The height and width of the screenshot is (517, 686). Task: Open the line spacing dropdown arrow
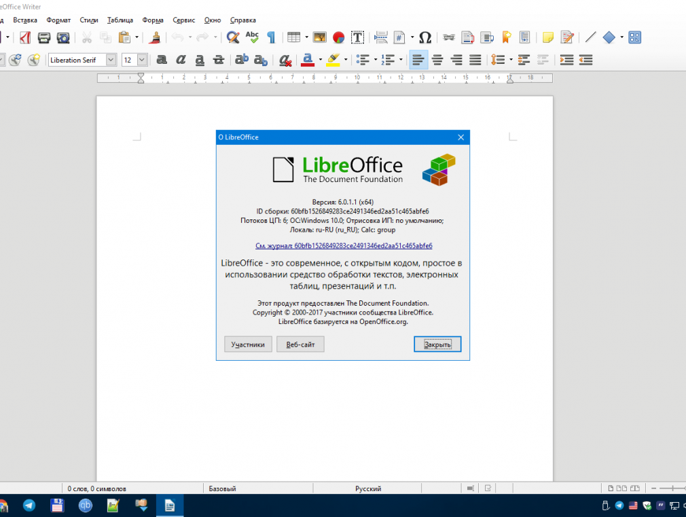pos(511,60)
